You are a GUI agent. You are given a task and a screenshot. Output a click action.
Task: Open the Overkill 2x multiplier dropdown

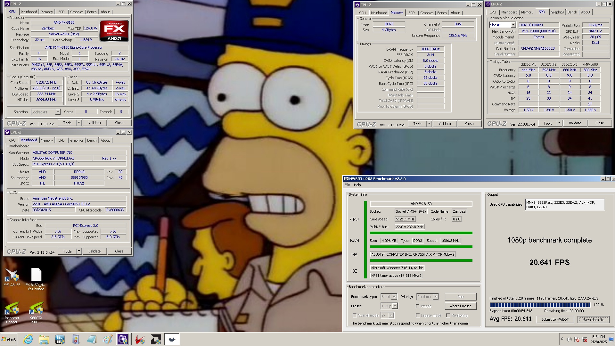(387, 315)
